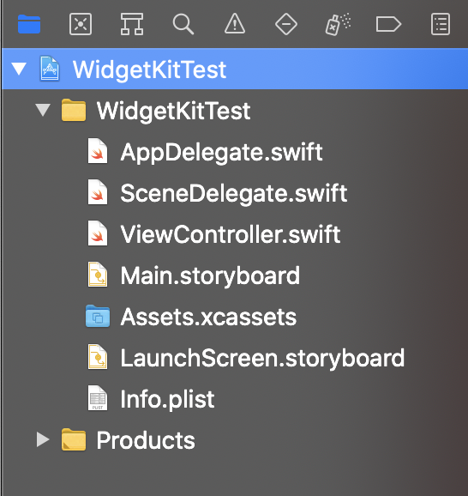
Task: Open the Project navigator folder icon
Action: 29,24
